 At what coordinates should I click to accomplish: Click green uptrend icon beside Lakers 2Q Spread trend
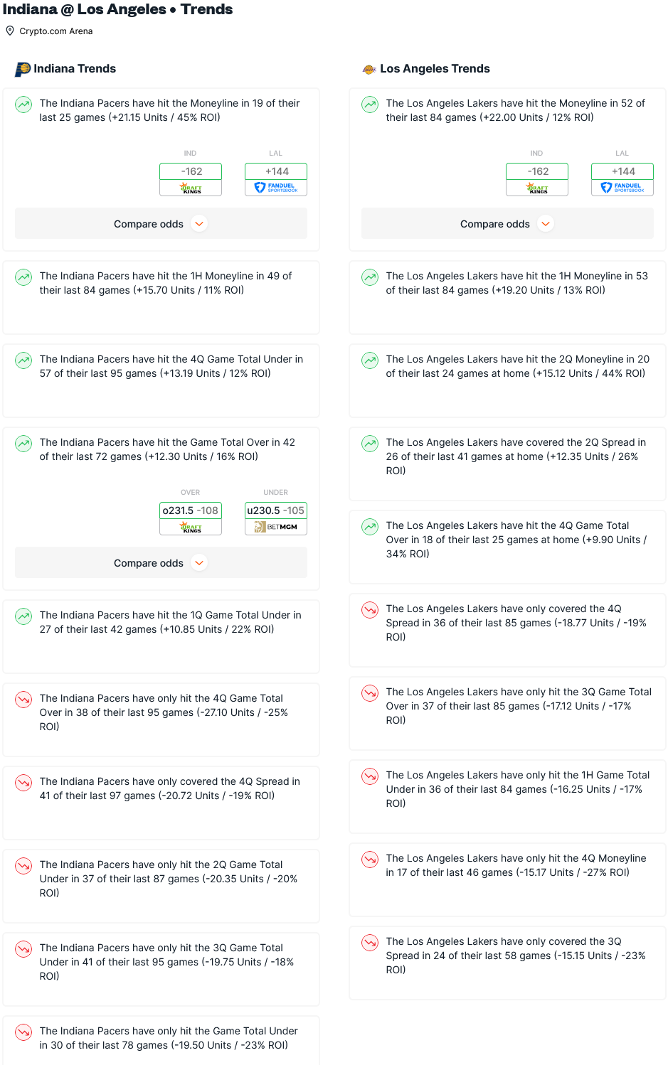[x=370, y=444]
